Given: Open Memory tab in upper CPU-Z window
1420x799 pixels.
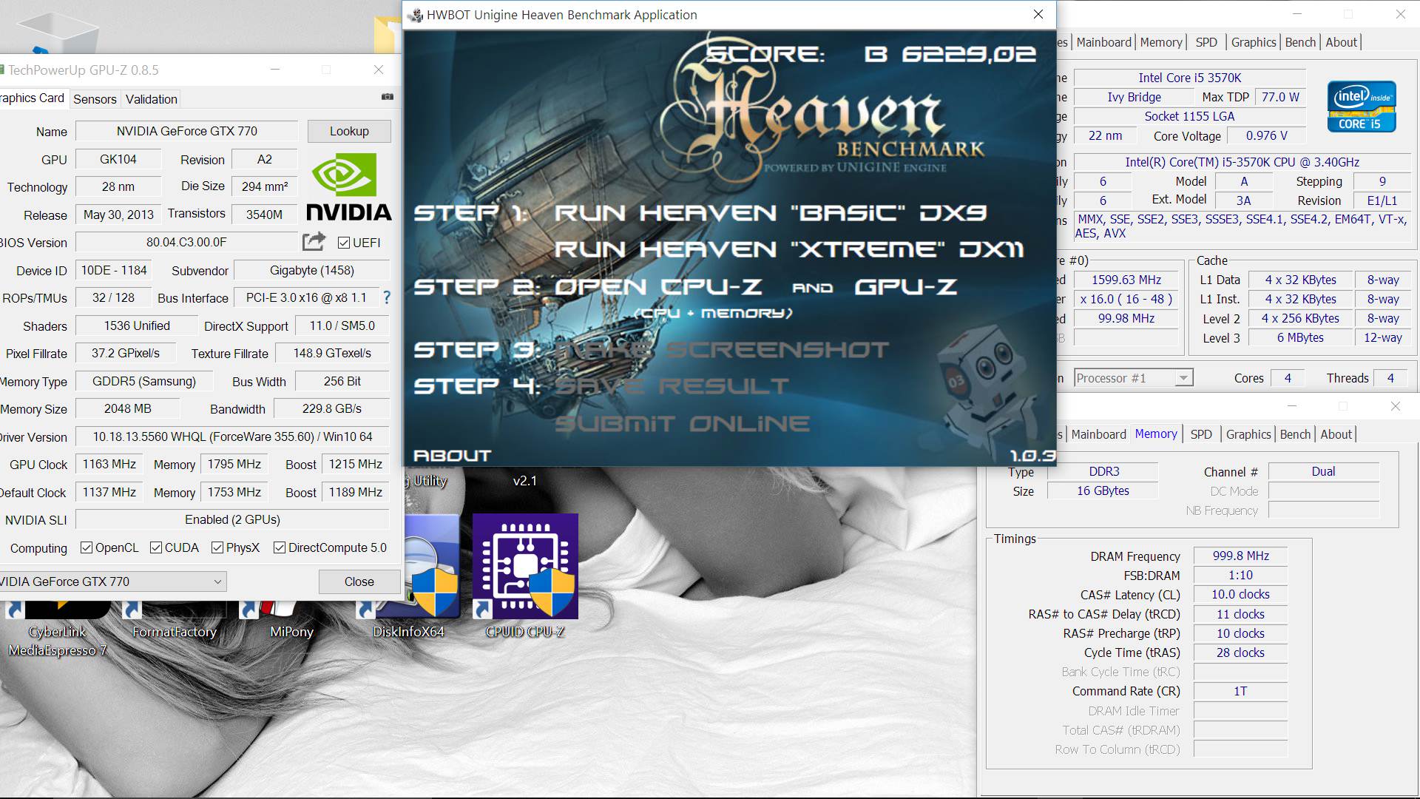Looking at the screenshot, I should pos(1161,42).
